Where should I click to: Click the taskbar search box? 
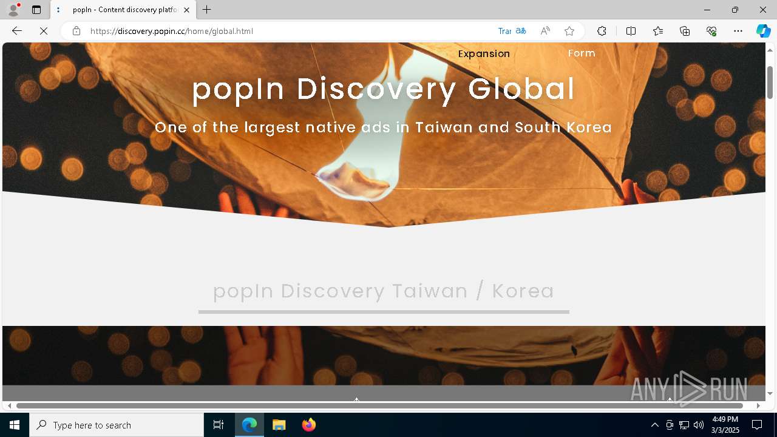tap(117, 425)
